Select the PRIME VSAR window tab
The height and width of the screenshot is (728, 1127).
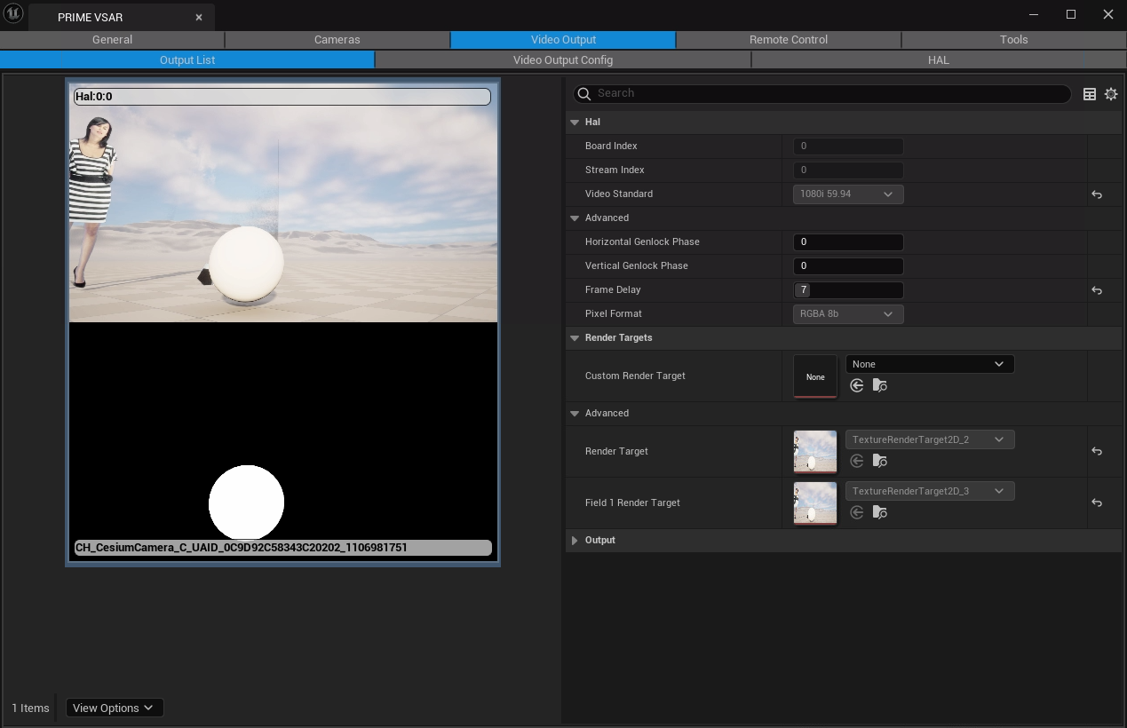(x=122, y=17)
